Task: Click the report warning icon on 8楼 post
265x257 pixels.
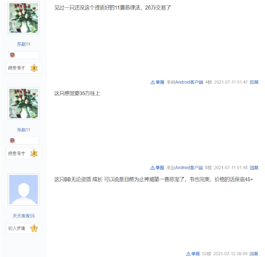Action: (152, 168)
